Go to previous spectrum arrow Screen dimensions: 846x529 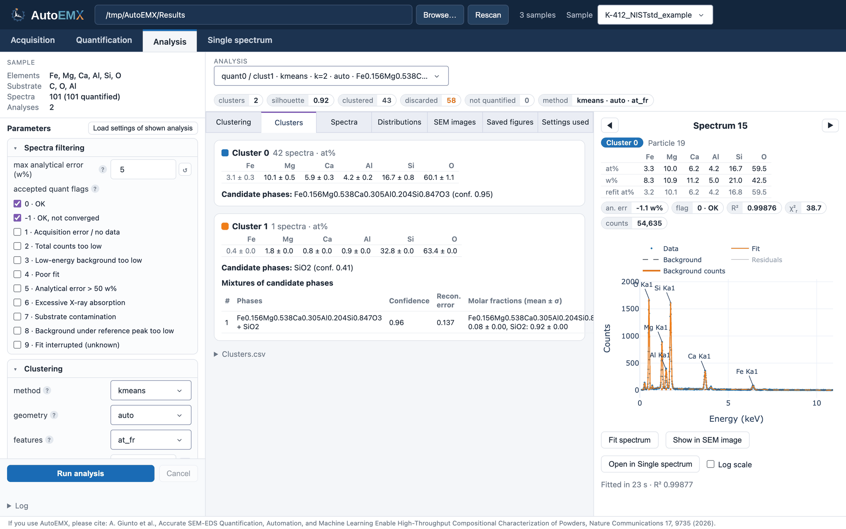(x=610, y=125)
